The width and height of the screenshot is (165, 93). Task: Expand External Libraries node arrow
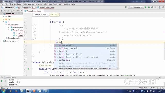[1, 41]
